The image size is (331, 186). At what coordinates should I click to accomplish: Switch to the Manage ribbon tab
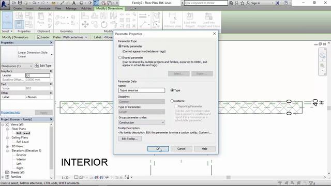pyautogui.click(x=71, y=8)
